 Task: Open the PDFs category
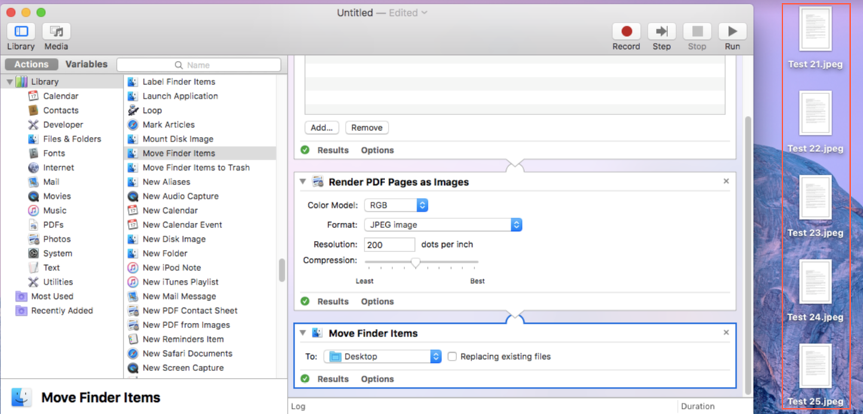(x=53, y=225)
